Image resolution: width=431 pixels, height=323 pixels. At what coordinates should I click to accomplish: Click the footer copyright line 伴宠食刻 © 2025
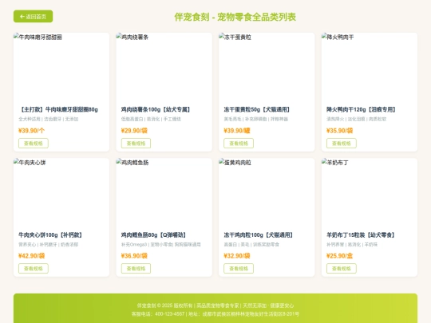215,305
